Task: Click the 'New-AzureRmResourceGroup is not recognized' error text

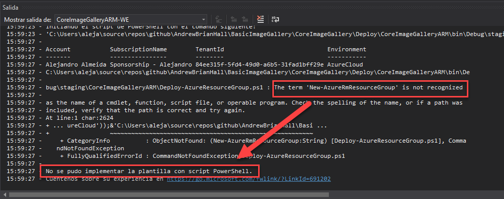Action: click(369, 87)
